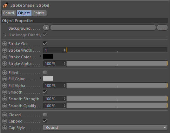Uncheck the Capped checkbox

pos(45,121)
